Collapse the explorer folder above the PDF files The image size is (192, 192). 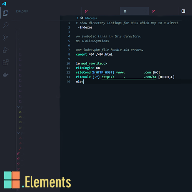[19, 133]
